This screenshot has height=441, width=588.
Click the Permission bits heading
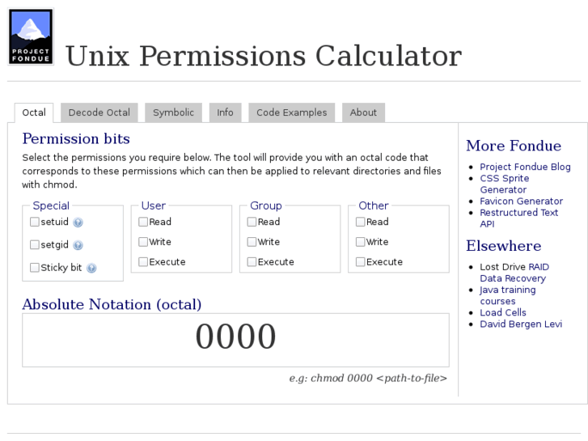pos(76,139)
